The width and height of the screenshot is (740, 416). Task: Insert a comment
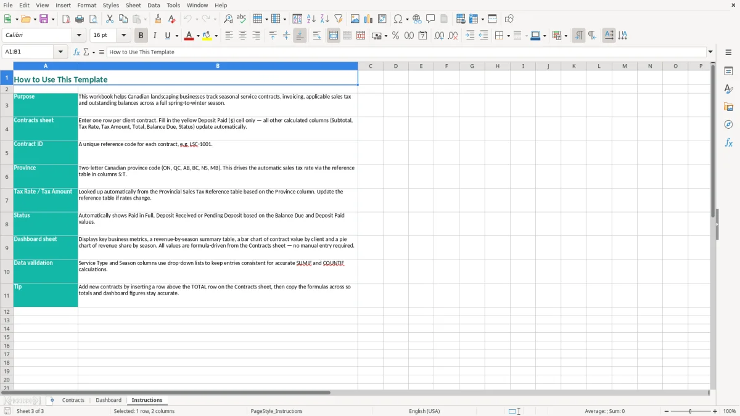point(430,19)
